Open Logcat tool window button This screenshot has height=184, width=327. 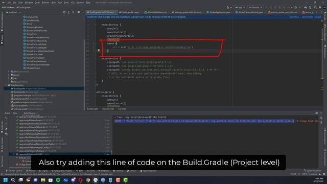[x=91, y=171]
